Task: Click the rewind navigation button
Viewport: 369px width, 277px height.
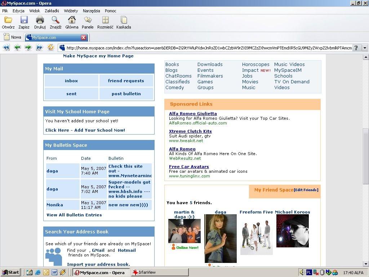Action: point(6,48)
